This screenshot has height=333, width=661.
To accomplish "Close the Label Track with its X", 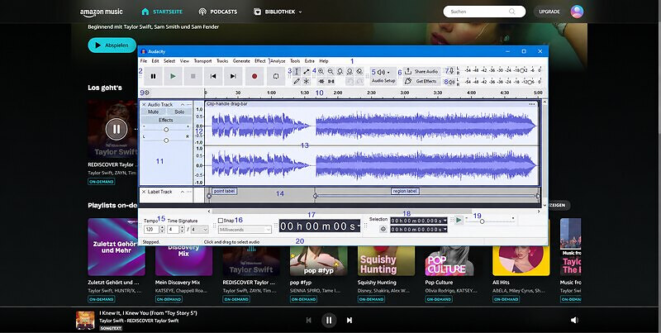I will [144, 192].
